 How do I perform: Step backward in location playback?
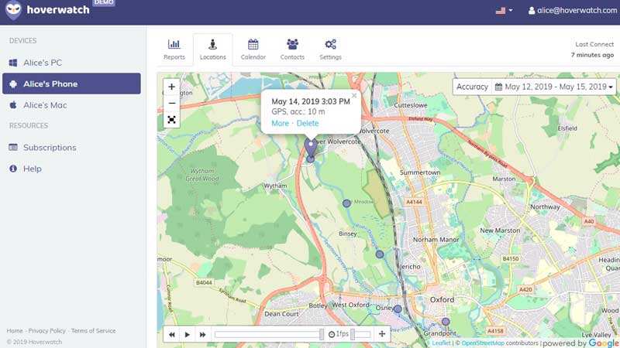tap(171, 335)
